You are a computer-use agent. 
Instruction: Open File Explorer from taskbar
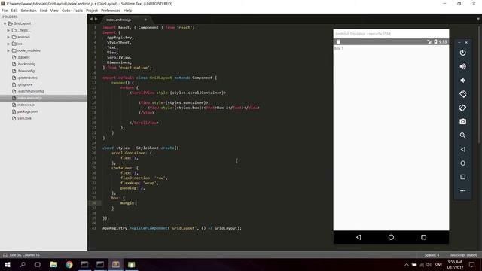[x=53, y=264]
